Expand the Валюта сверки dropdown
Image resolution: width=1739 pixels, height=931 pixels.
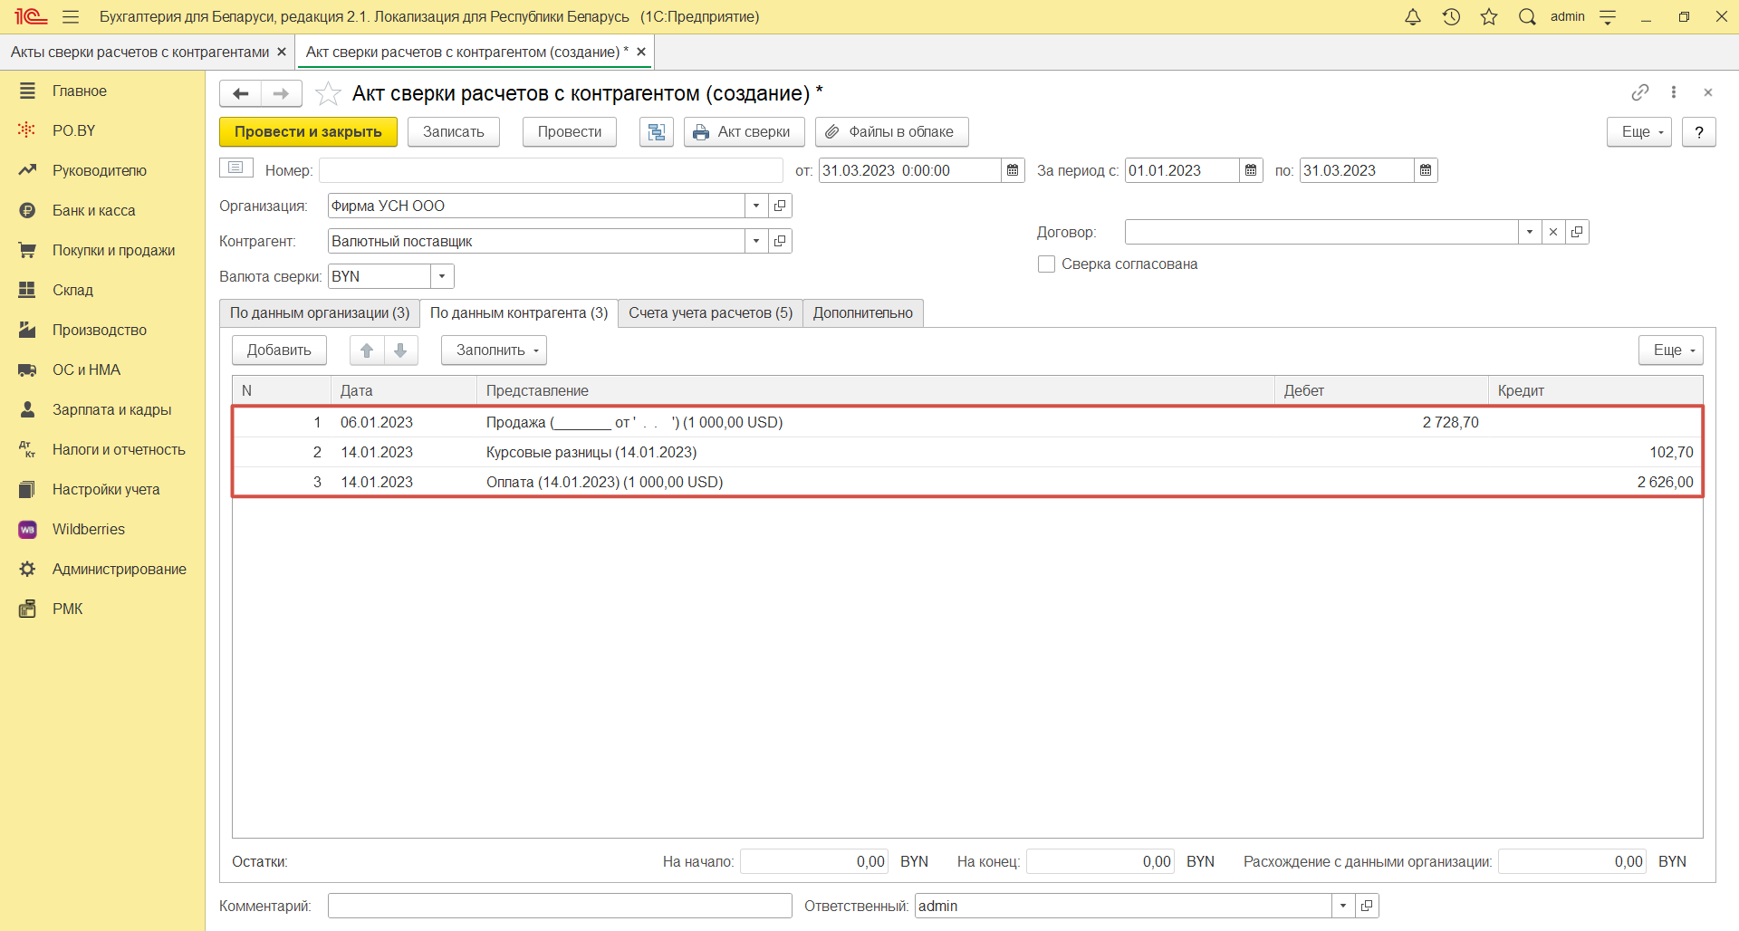[x=442, y=277]
